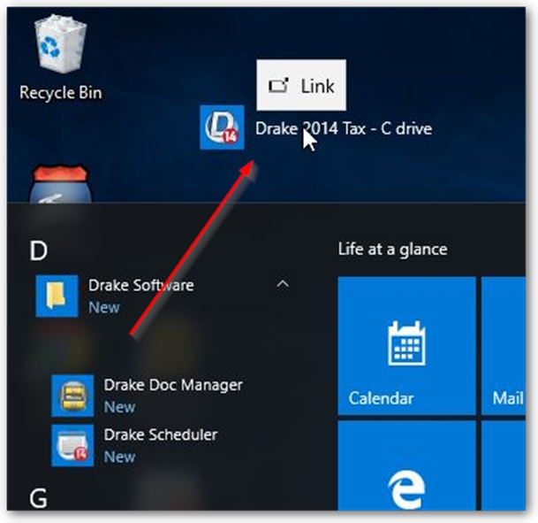Open the Mail tile
The height and width of the screenshot is (523, 538).
click(x=504, y=346)
